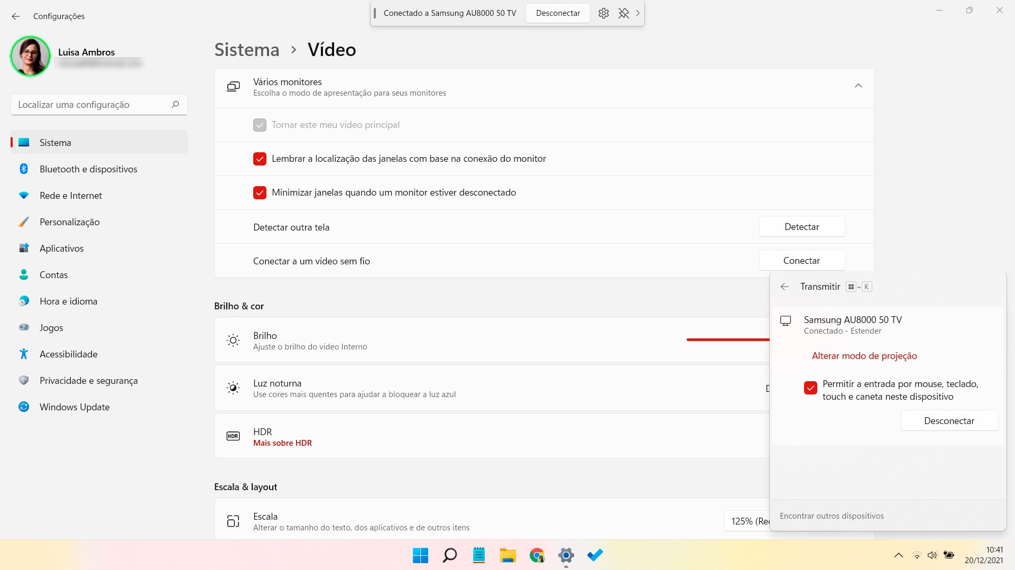Uncheck 'Permitir a entrada por mouse, teclado, touch'

point(810,388)
